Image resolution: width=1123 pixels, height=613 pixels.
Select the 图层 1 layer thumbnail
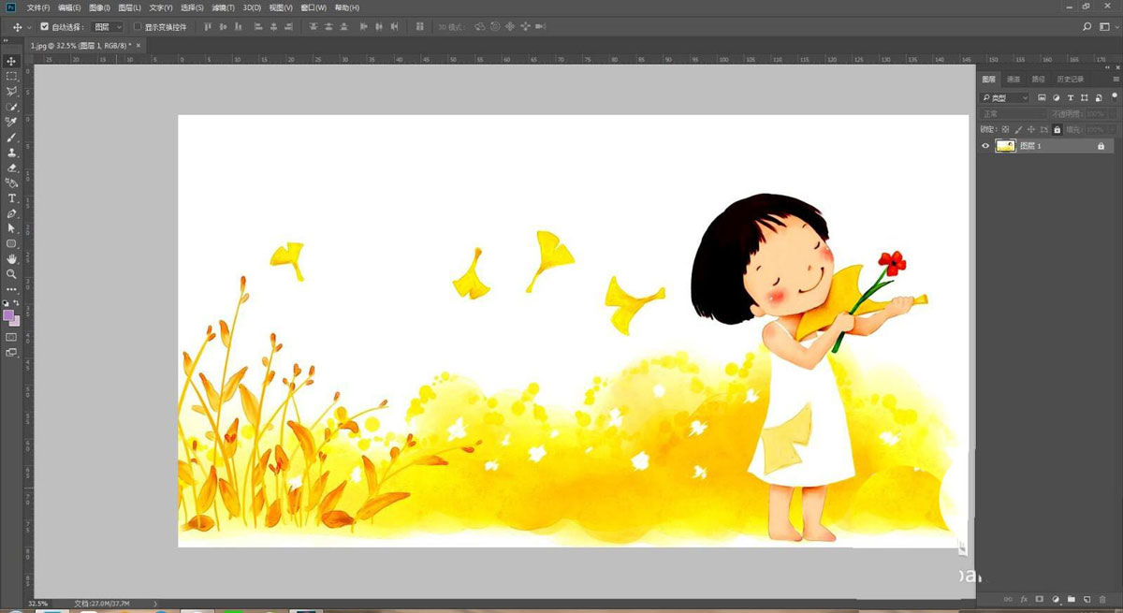point(1006,146)
